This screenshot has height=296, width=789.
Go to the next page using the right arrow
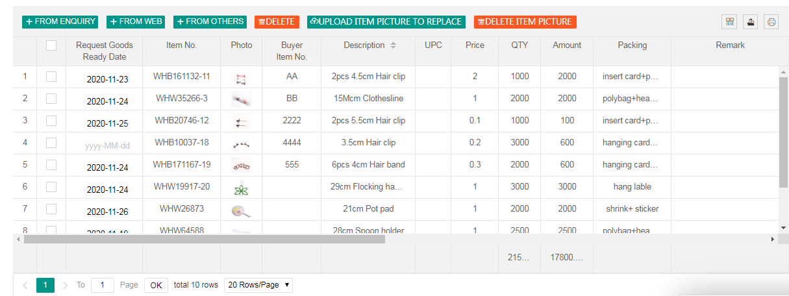click(66, 285)
